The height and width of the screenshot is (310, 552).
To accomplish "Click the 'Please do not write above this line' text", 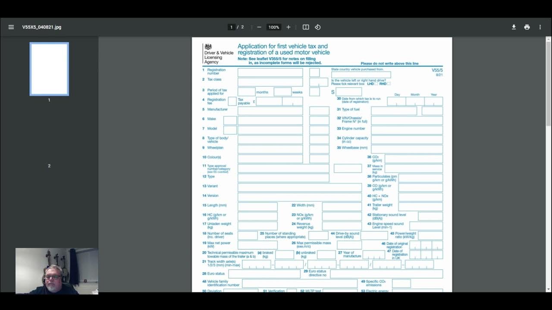I will [x=389, y=64].
